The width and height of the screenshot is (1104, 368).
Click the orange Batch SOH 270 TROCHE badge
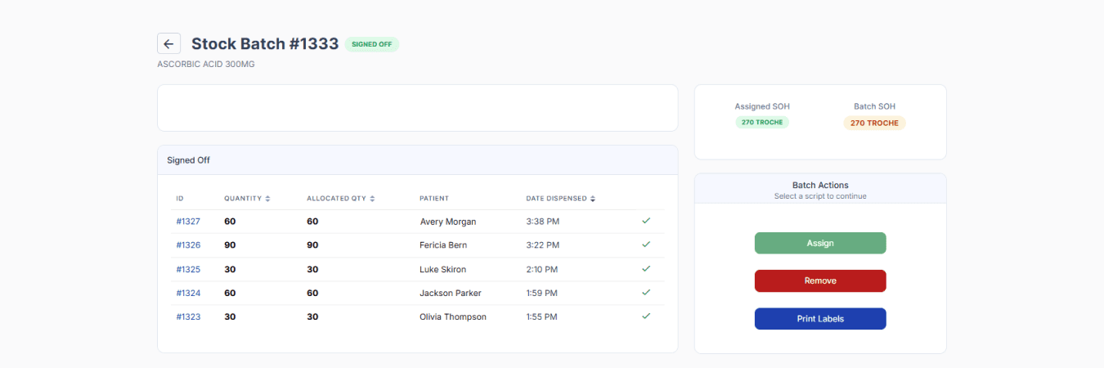874,123
